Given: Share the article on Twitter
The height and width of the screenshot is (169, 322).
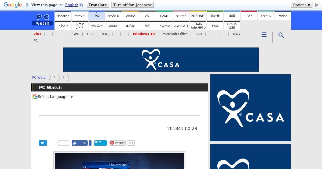Looking at the screenshot, I should pos(43,143).
